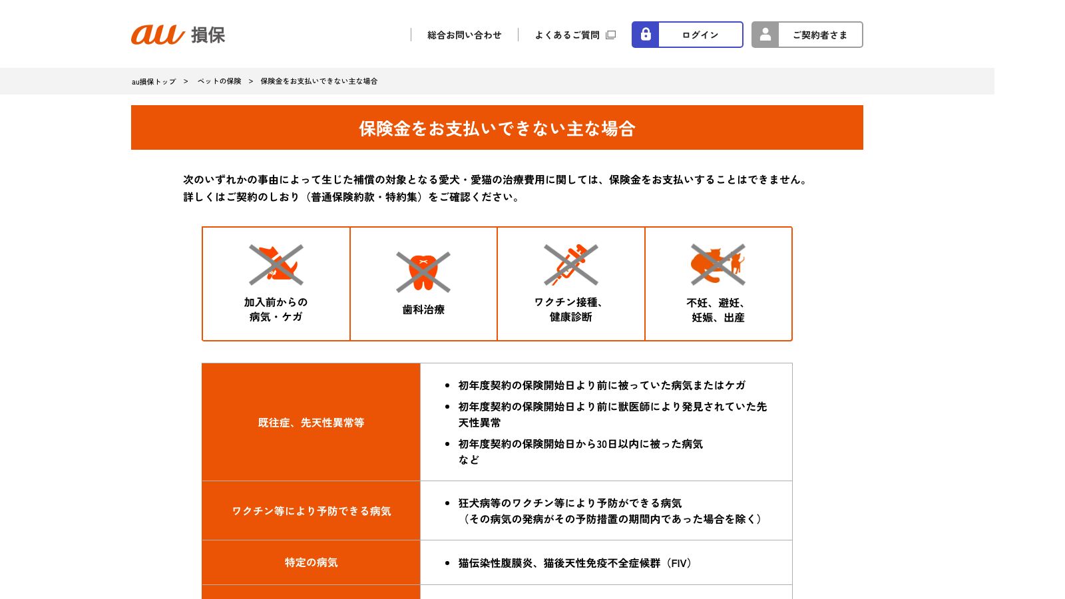This screenshot has height=599, width=1065.
Task: Click the sentence starting 詳しくはご契約のしおり
Action: (353, 197)
